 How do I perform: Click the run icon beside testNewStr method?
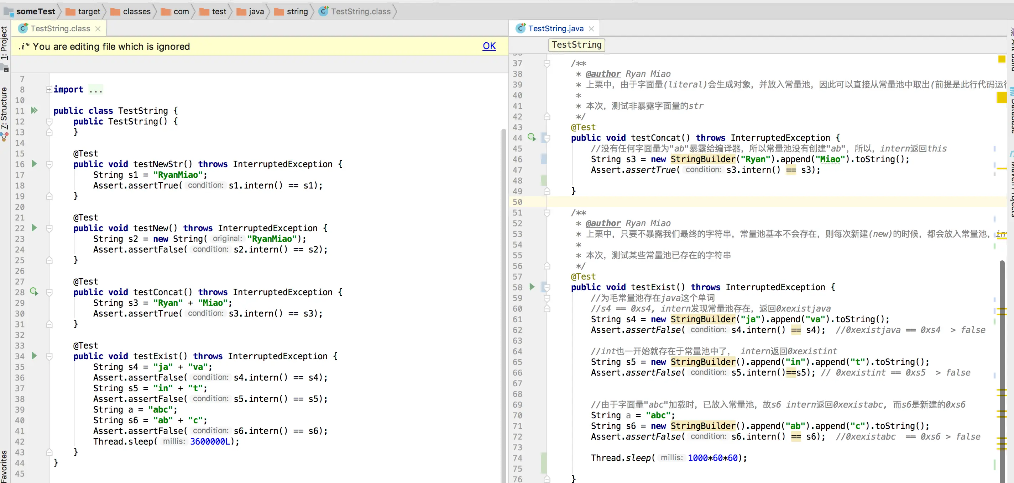point(34,164)
